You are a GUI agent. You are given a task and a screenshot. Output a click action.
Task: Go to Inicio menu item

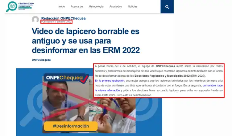[x=62, y=7]
